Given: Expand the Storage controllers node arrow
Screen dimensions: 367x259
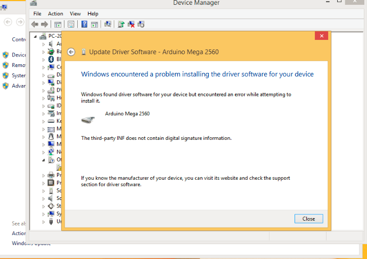Looking at the screenshot, I should tap(44, 206).
